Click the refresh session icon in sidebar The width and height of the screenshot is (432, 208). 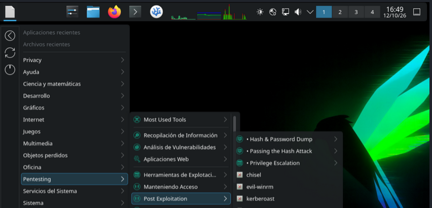point(10,53)
